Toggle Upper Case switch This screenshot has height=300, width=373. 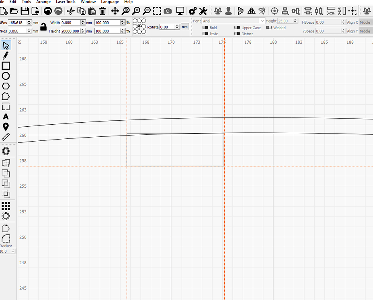237,28
